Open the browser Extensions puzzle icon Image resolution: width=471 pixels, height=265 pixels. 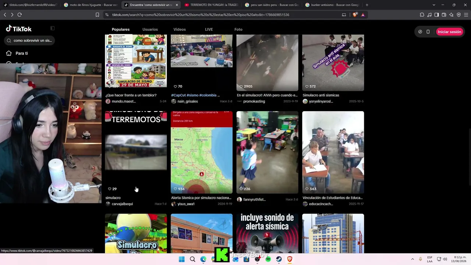pos(422,15)
